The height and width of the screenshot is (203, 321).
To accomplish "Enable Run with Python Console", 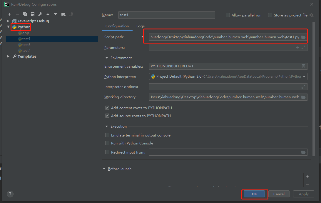I will (x=107, y=143).
